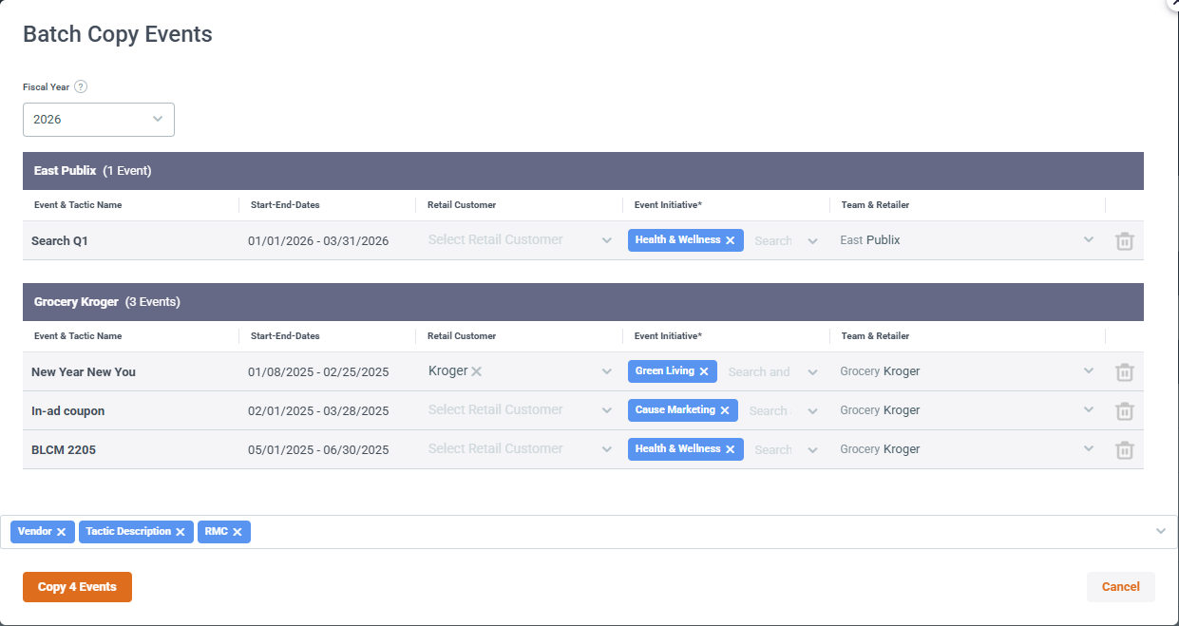
Task: Select the Search Q1 event name
Action: click(x=60, y=241)
